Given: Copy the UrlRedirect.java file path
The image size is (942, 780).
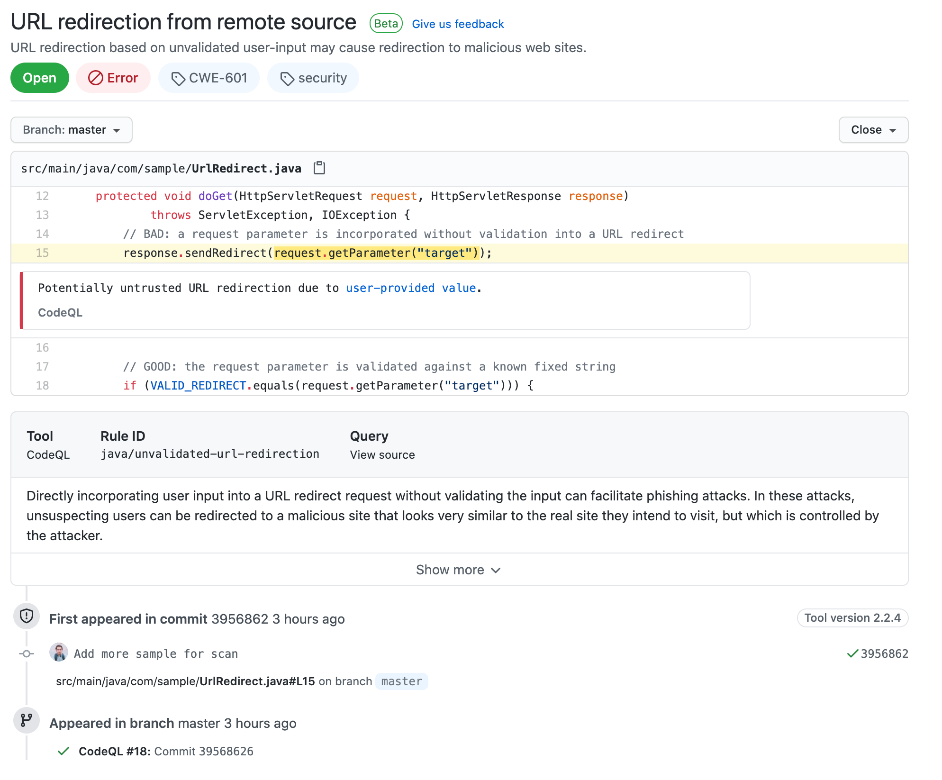Looking at the screenshot, I should pos(319,168).
